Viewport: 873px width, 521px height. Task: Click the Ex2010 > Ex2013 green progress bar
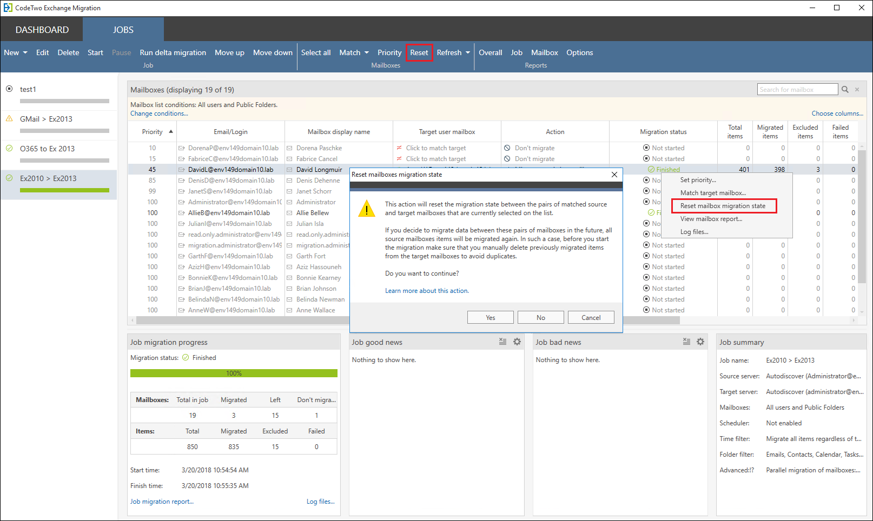tap(64, 190)
